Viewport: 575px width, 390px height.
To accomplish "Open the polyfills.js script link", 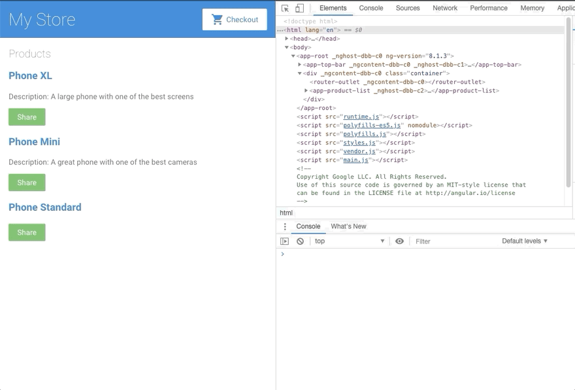I will (x=365, y=134).
